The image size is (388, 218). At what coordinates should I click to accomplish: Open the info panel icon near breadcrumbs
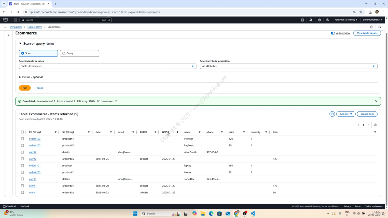372,27
